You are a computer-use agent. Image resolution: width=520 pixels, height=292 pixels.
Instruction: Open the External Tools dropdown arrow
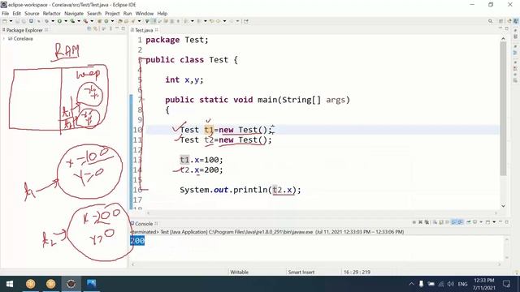[92, 21]
